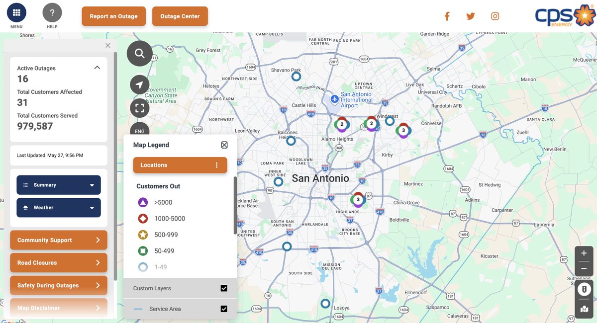Open the main MENU grid icon

(x=17, y=12)
